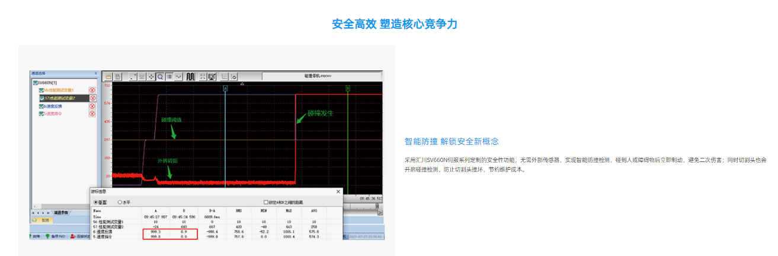Select the 垂直 radio button
This screenshot has height=256, width=778.
click(96, 202)
